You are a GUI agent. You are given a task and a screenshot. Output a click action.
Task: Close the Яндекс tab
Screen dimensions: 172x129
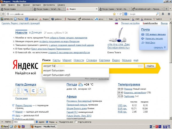(x=96, y=9)
